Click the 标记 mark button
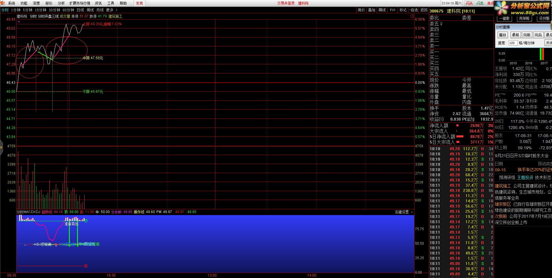The height and width of the screenshot is (278, 552). (403, 10)
